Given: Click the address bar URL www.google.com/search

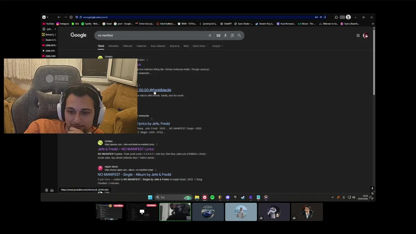Looking at the screenshot, I should click(x=95, y=17).
